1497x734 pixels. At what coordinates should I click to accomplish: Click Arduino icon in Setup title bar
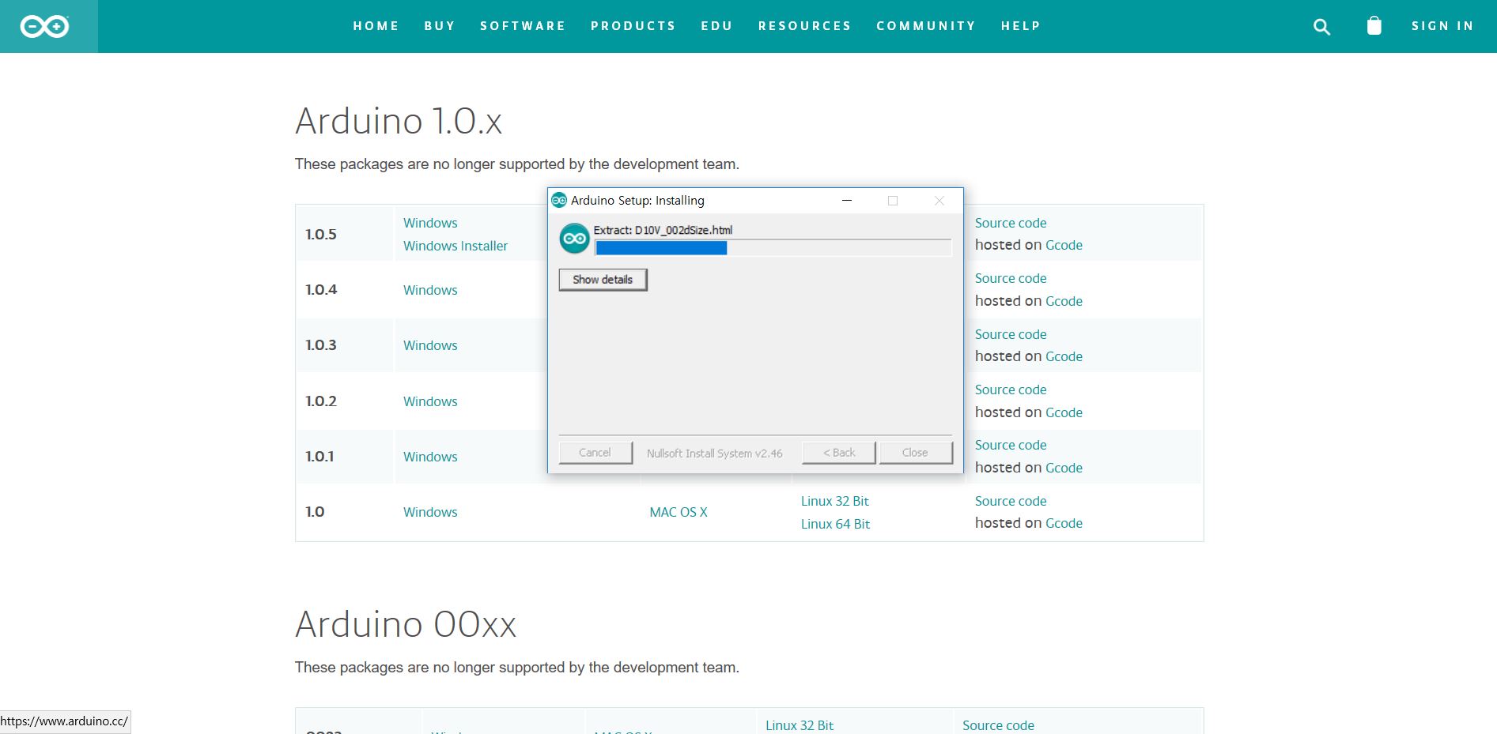(x=559, y=201)
